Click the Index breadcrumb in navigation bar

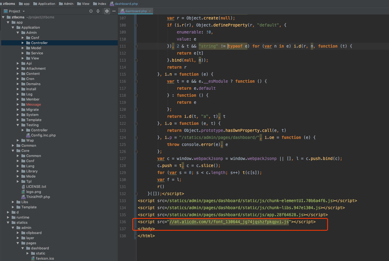[102, 4]
